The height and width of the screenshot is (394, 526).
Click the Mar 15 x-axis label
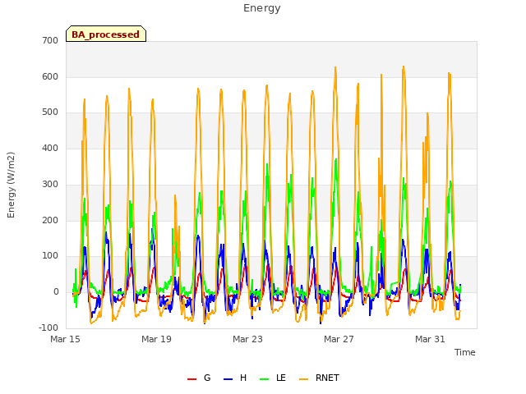click(66, 339)
